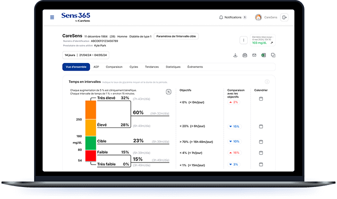The width and height of the screenshot is (337, 199).
Task: Click the logout icon
Action: tap(284, 17)
